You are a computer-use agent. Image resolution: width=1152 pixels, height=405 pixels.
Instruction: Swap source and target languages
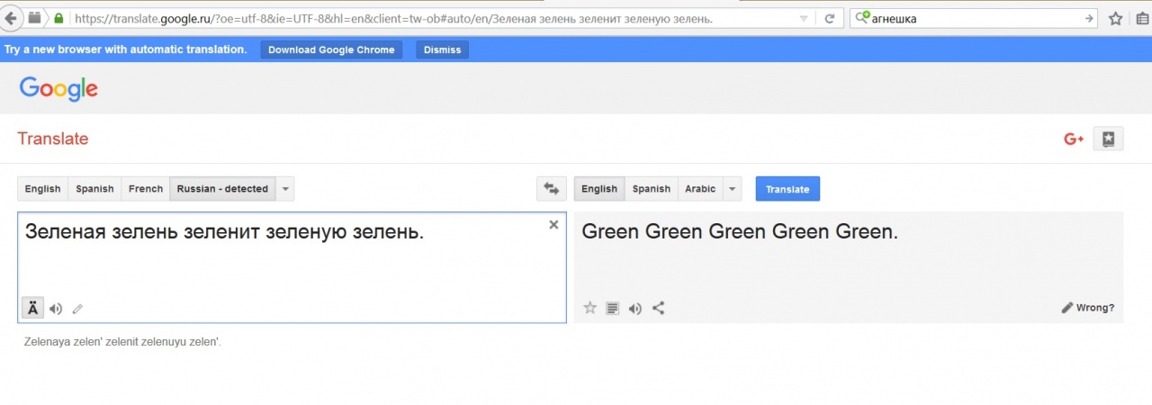[551, 189]
